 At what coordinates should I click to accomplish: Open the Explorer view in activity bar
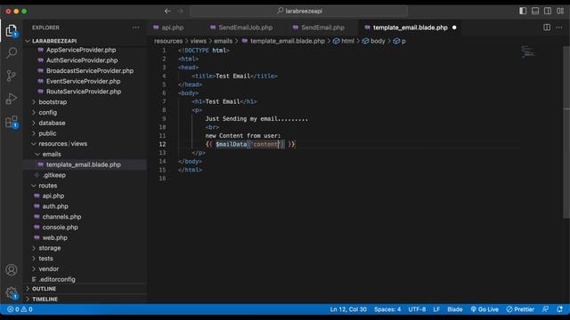12,31
